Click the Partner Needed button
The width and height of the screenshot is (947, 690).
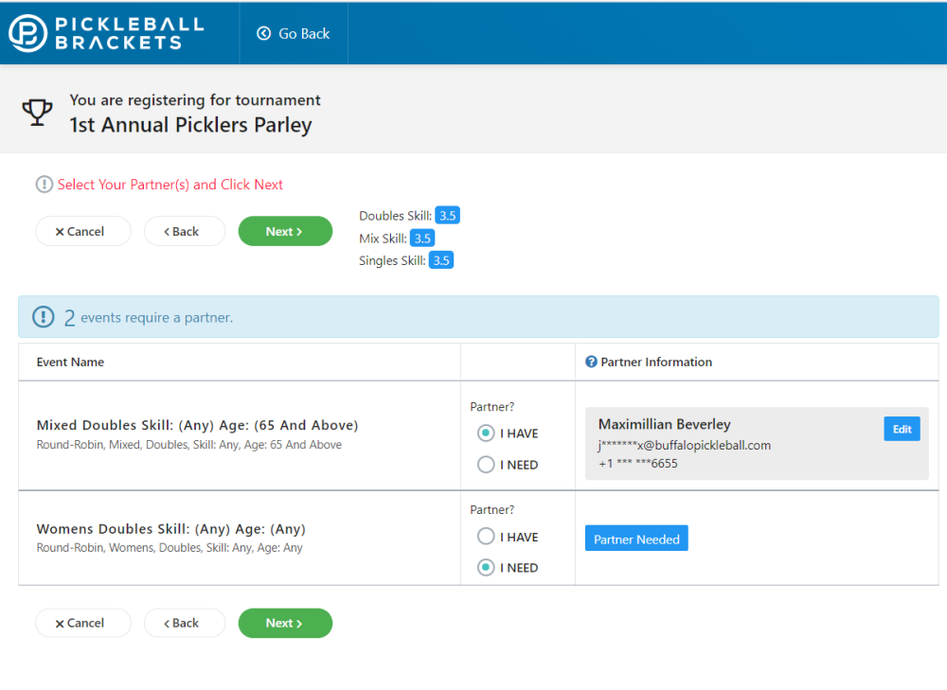(636, 539)
